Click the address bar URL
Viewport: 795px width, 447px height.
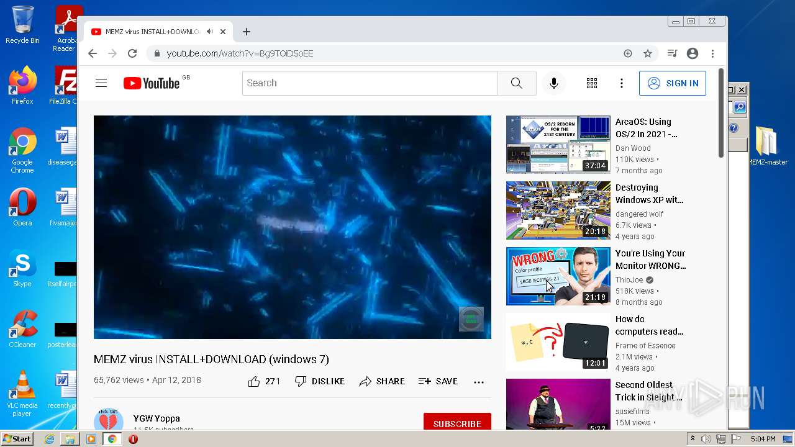(240, 53)
